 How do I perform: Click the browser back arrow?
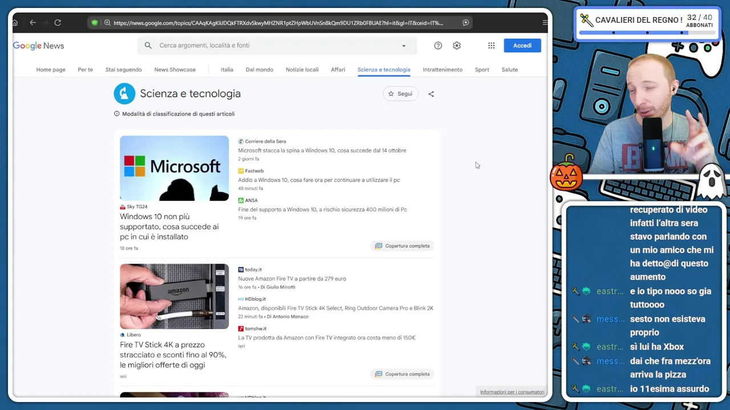point(33,23)
